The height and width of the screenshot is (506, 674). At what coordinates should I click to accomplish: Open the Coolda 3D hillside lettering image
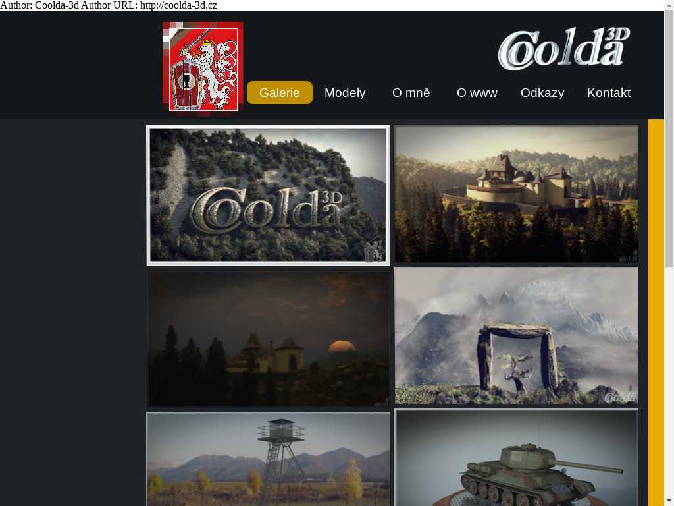tap(268, 195)
